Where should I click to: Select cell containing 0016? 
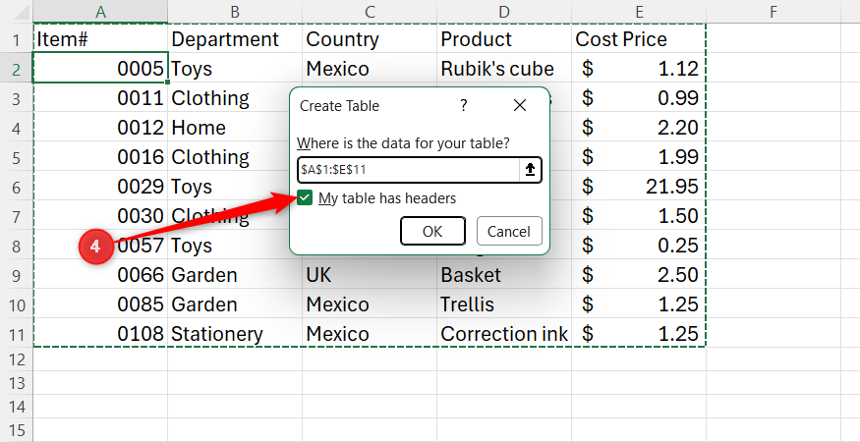click(x=100, y=157)
